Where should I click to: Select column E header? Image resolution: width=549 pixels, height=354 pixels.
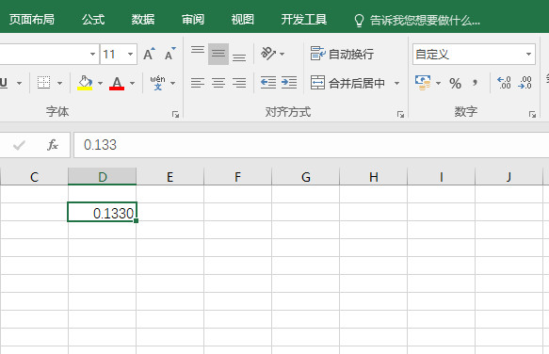coord(170,176)
